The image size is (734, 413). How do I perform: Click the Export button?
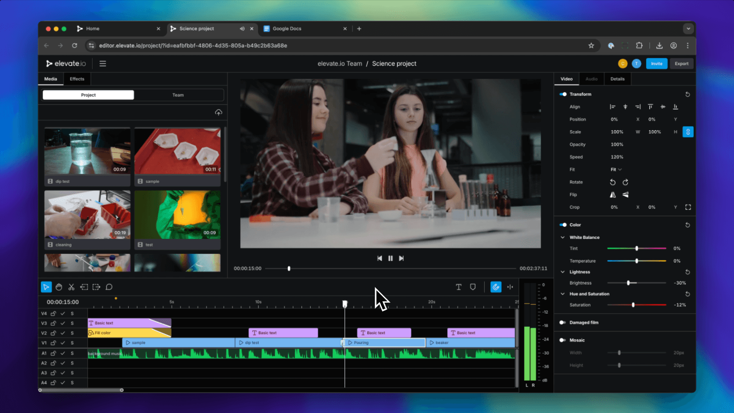(x=681, y=64)
